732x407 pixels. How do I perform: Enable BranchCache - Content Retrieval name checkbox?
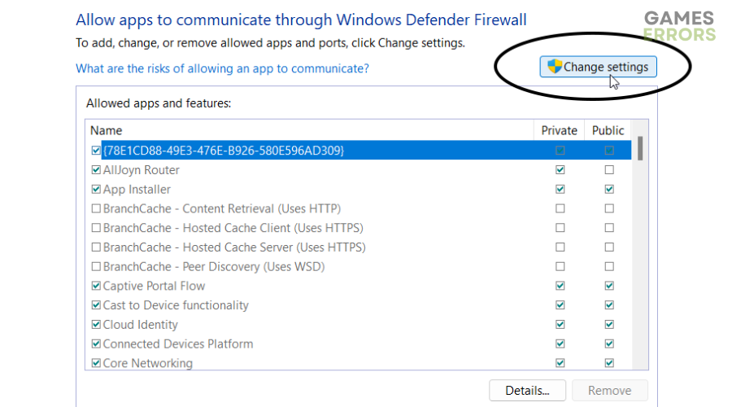tap(96, 208)
